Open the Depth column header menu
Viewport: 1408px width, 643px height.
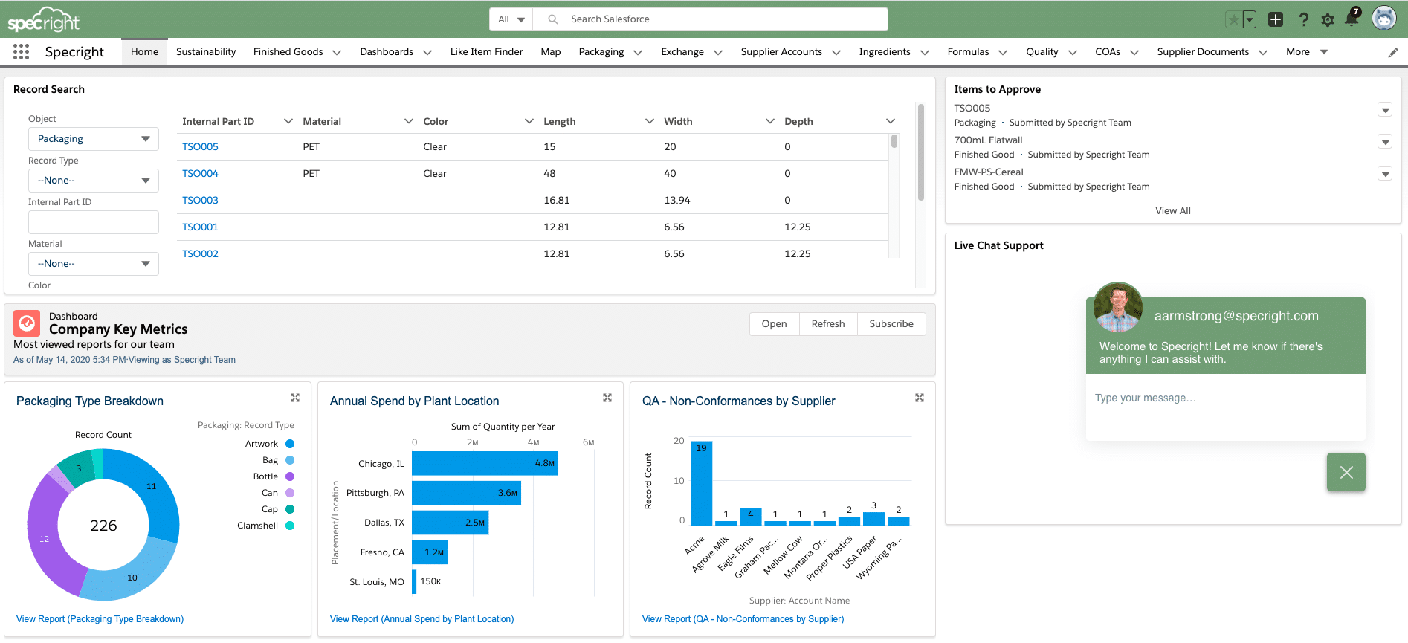tap(891, 121)
